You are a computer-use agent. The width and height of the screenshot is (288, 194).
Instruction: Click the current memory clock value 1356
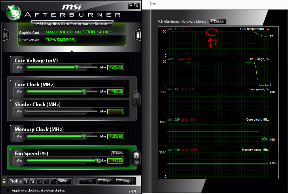click(273, 163)
